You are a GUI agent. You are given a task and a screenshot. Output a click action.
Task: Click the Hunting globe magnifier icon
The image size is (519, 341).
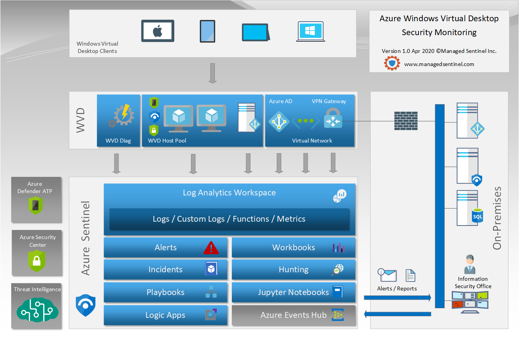click(337, 270)
